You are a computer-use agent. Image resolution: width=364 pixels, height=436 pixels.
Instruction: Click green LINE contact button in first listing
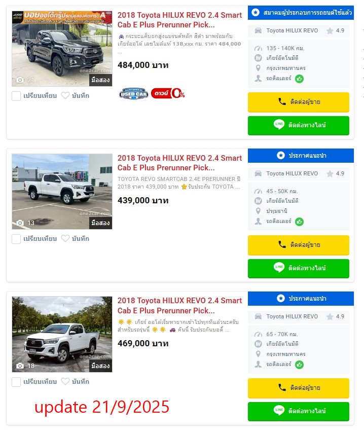point(299,125)
